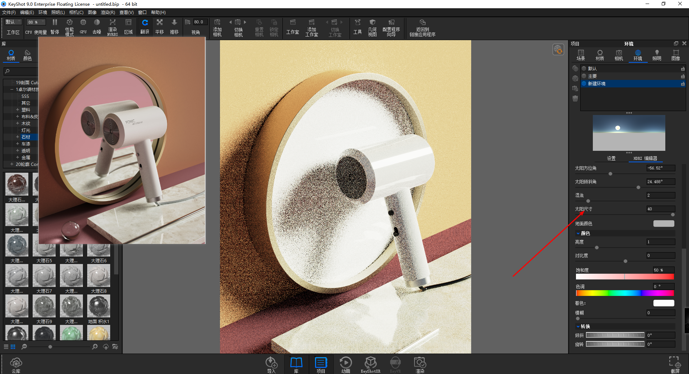The image size is (689, 374).
Task: Switch library to list view
Action: 6,347
